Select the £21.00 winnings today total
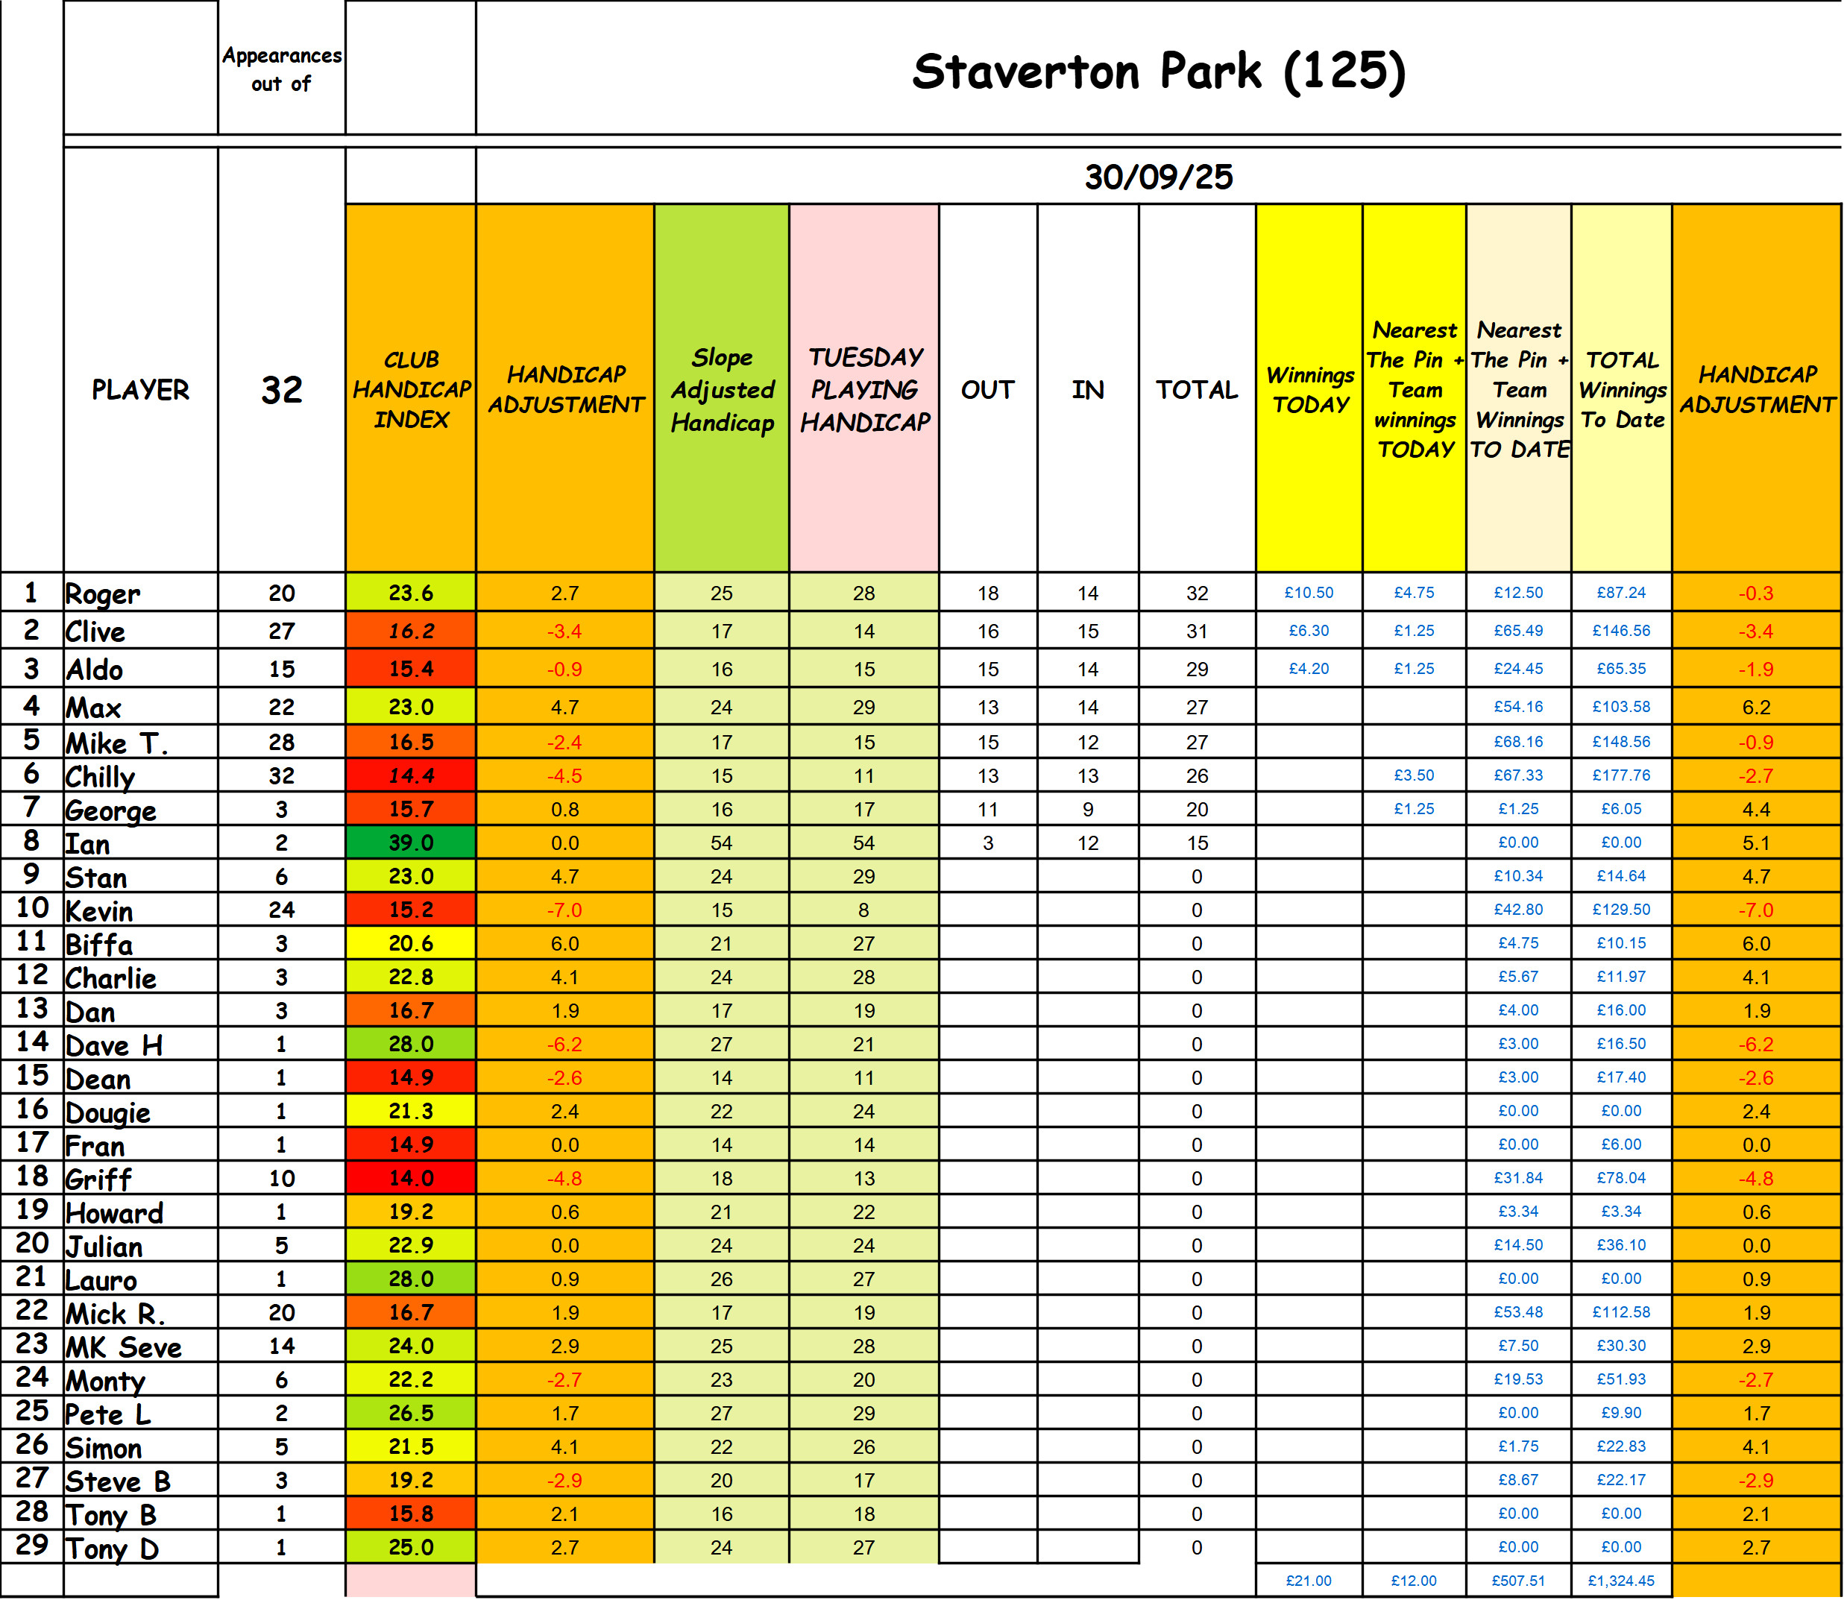The width and height of the screenshot is (1847, 1603). click(x=1309, y=1581)
